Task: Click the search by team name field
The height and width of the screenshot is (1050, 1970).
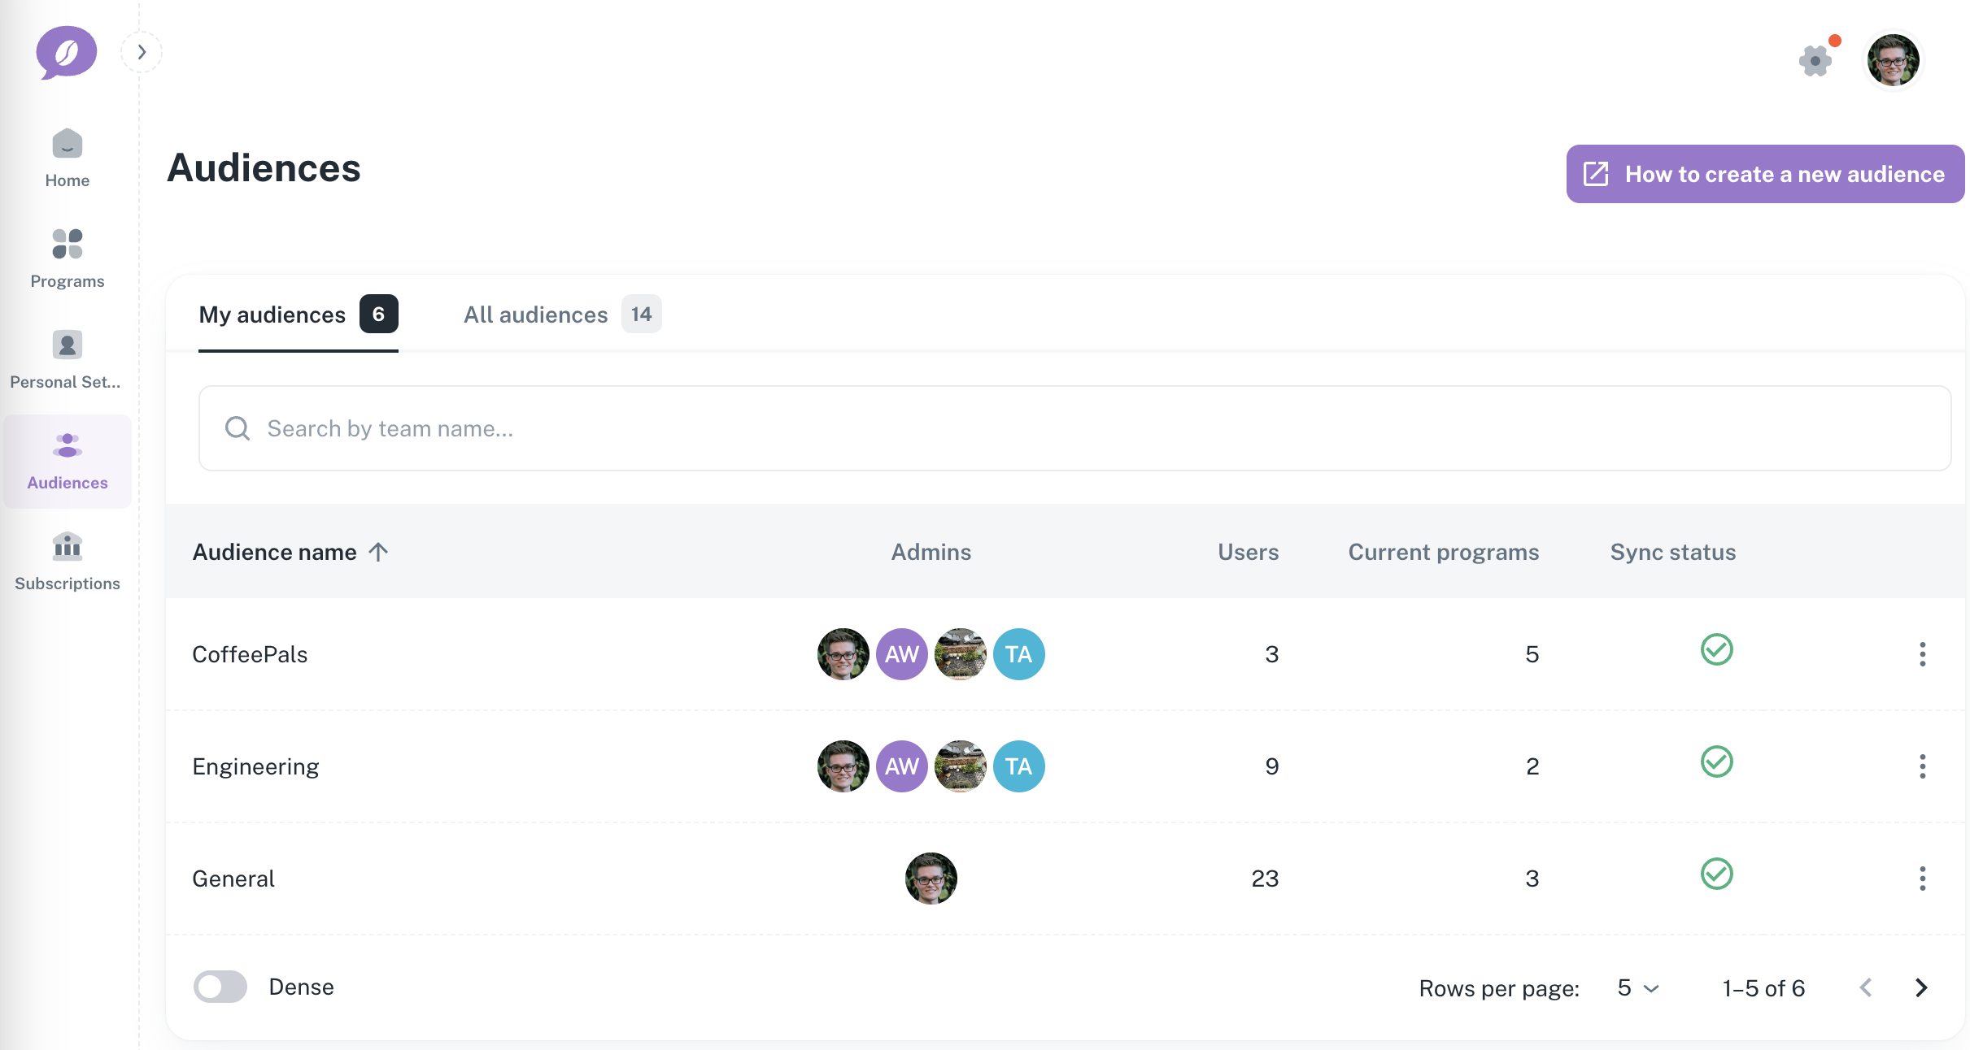Action: [1074, 428]
